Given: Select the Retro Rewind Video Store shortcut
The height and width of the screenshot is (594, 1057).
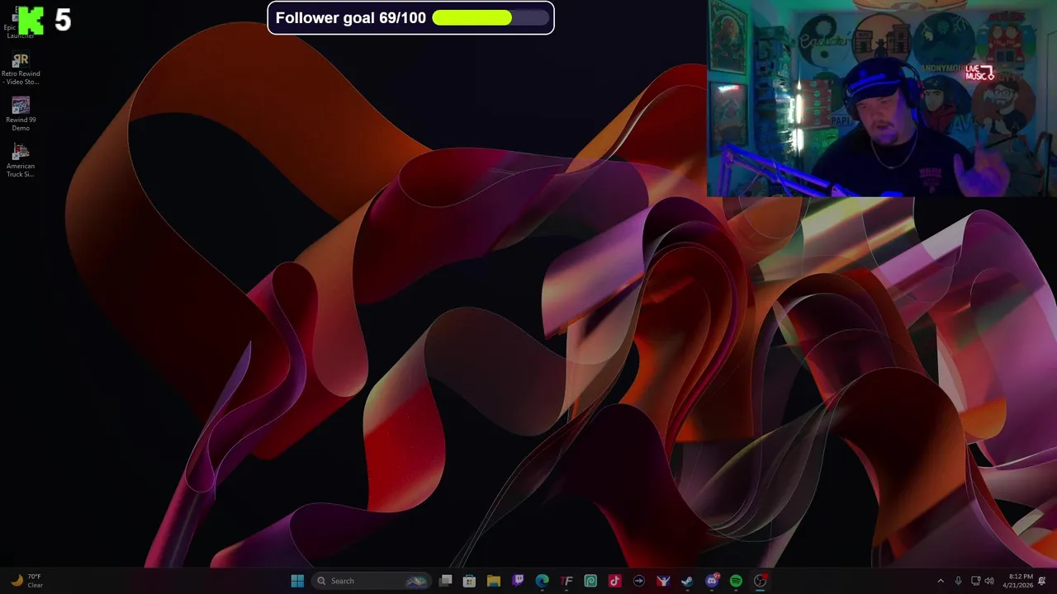Looking at the screenshot, I should [x=21, y=68].
